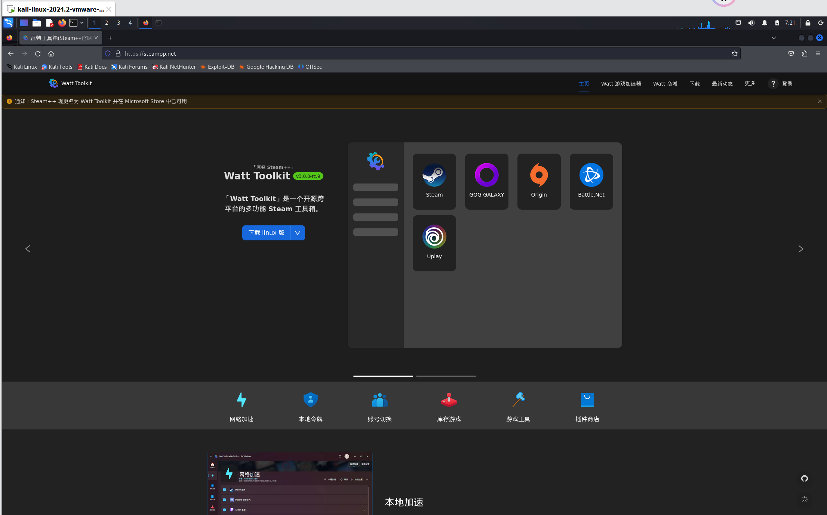
Task: View site security padlock information
Action: pyautogui.click(x=118, y=53)
